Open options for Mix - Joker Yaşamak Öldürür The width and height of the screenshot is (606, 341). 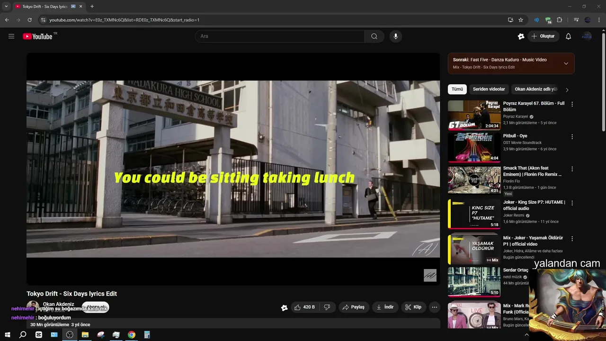[572, 239]
